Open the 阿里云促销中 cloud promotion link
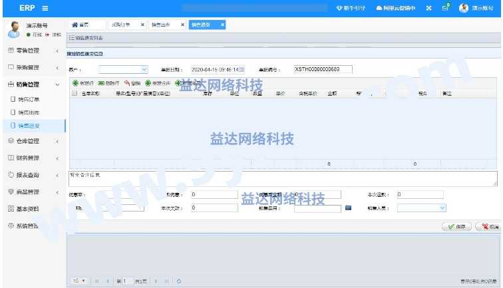The image size is (503, 288). [x=395, y=8]
